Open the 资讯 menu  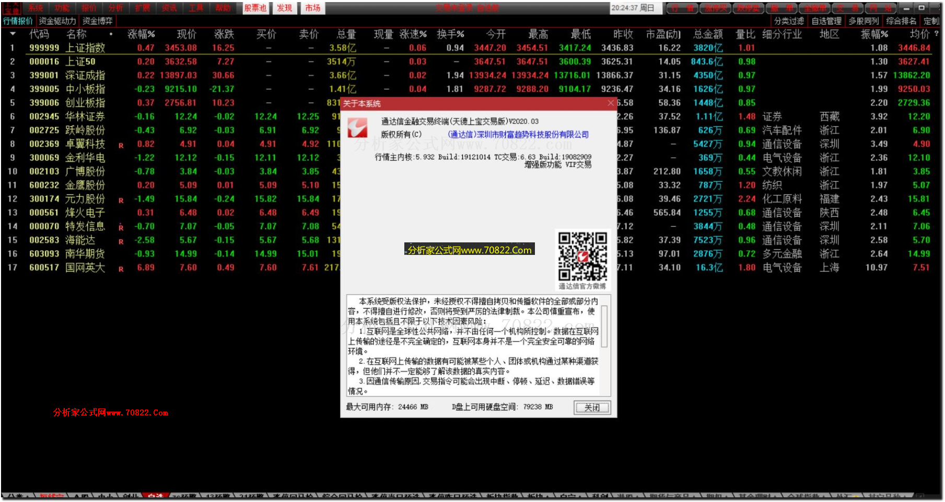(169, 8)
